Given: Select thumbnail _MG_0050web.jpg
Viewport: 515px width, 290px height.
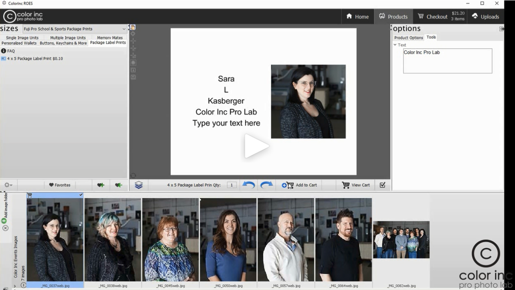Looking at the screenshot, I should [228, 240].
